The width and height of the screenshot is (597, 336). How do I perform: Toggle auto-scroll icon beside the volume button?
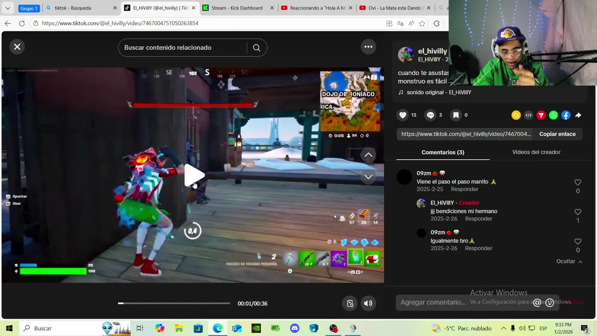tap(350, 303)
